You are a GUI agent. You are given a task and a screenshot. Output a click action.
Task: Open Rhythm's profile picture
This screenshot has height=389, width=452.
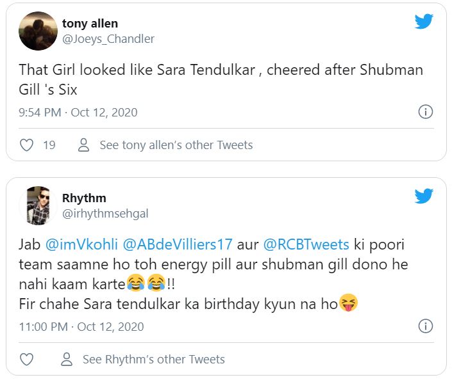point(38,206)
